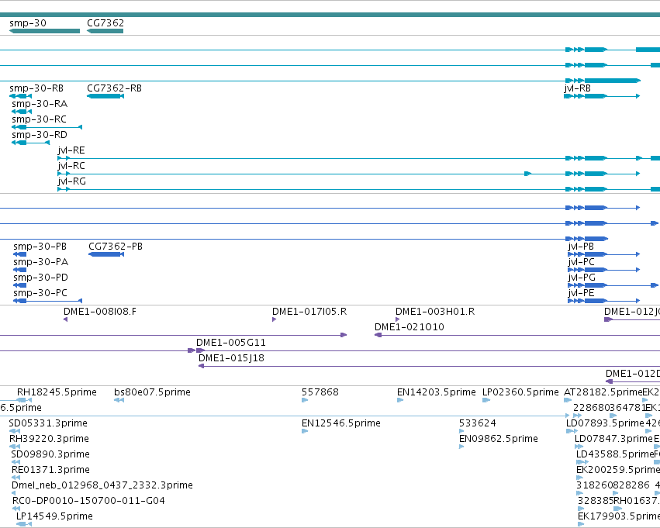Screen dimensions: 660x528
Task: Click the arrow glyph under EN12546.5prime
Action: [x=305, y=431]
